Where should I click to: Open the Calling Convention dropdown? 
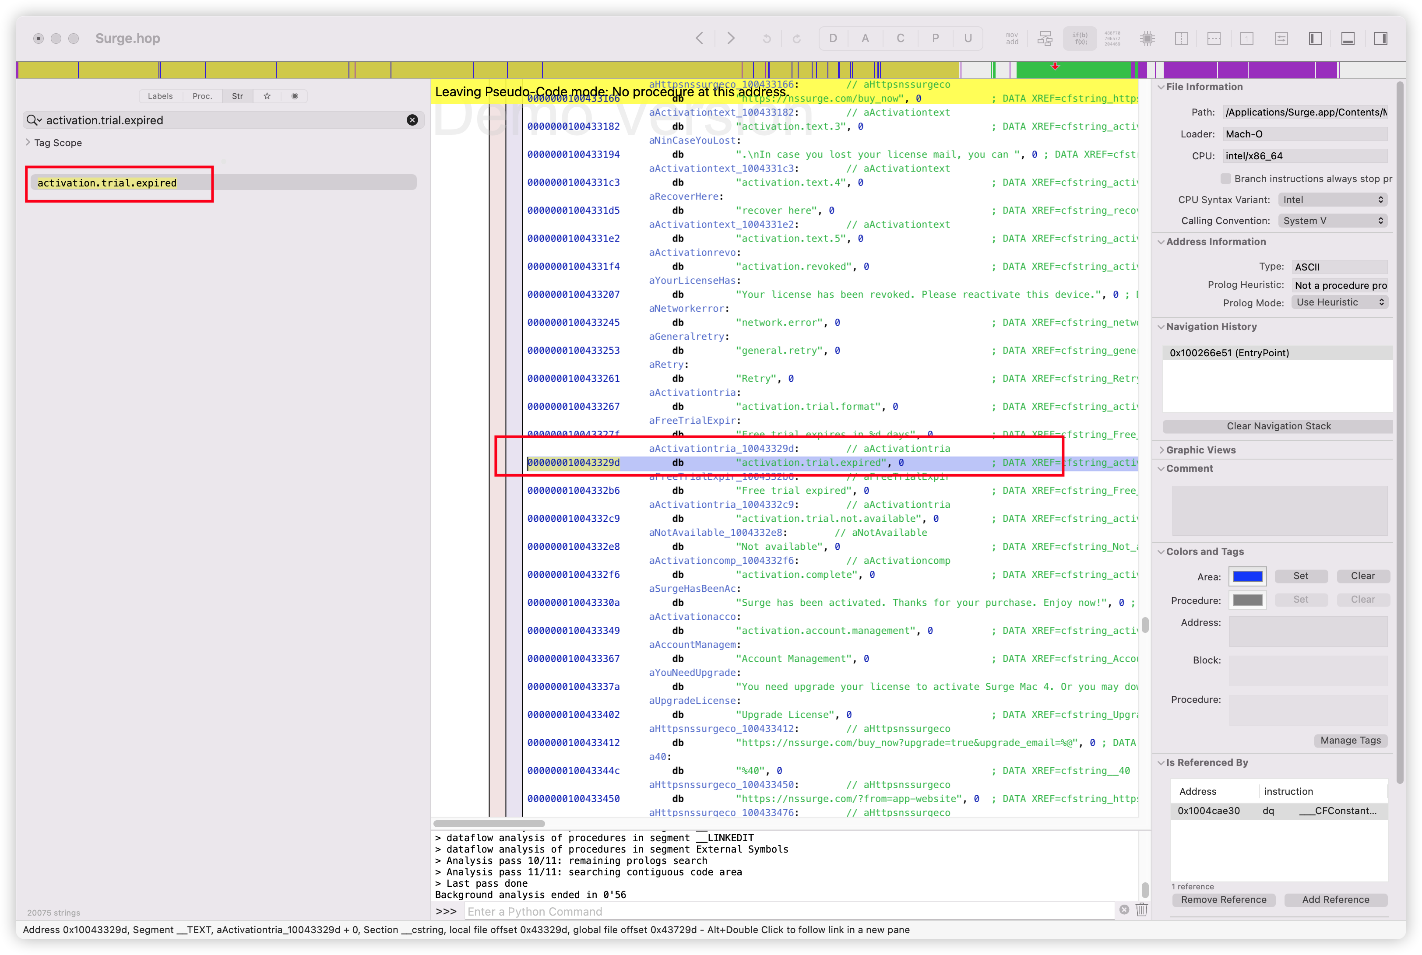coord(1332,221)
